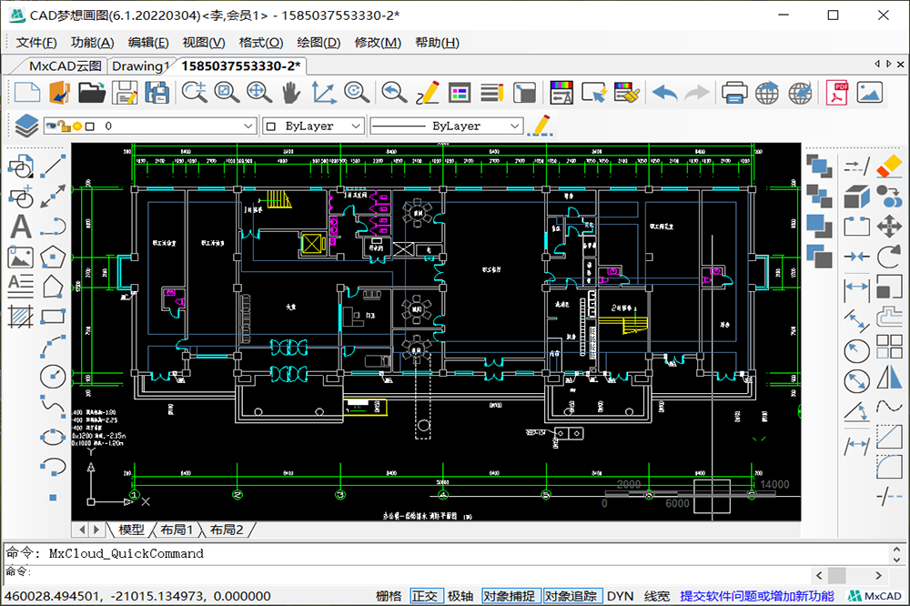
Task: Enable 栅格 grid display
Action: pos(388,596)
